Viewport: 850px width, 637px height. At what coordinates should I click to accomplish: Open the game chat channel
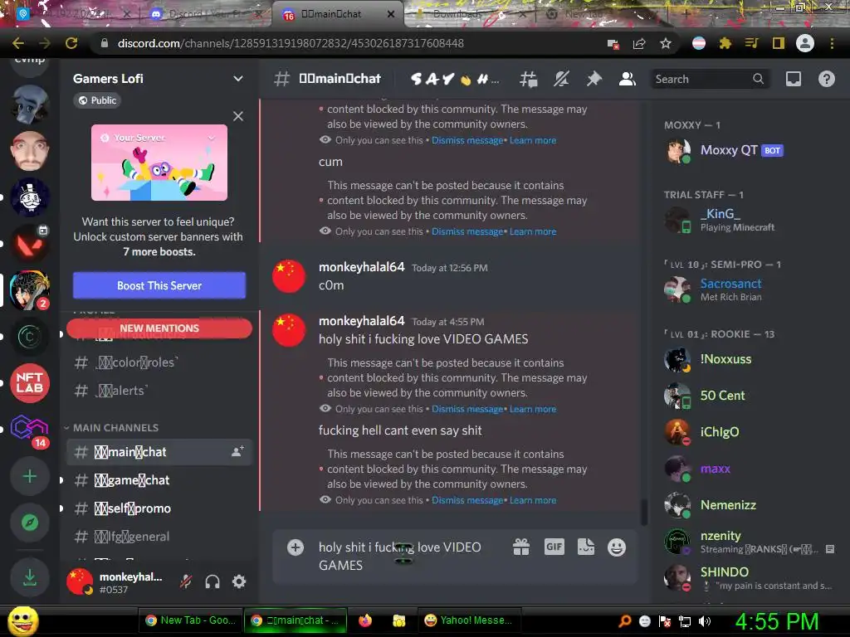[x=159, y=480]
